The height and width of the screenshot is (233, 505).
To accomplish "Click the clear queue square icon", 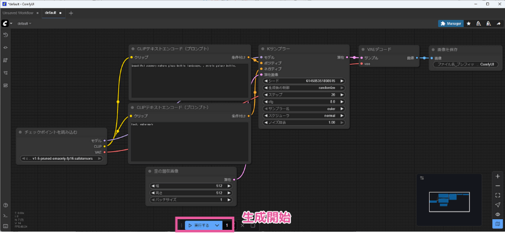I will coord(253,225).
